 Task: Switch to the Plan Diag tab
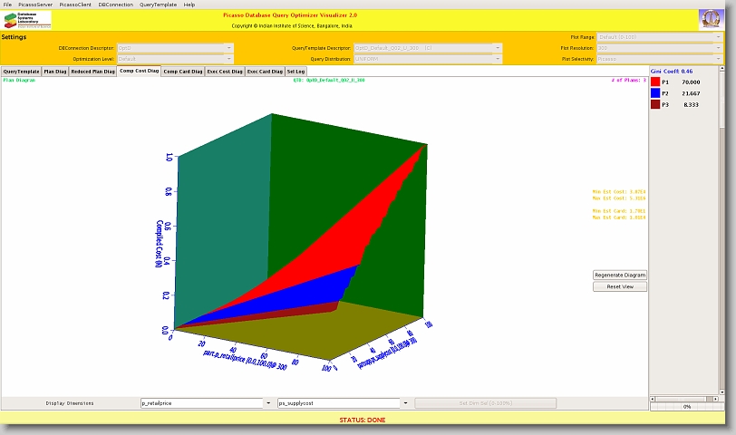point(55,71)
